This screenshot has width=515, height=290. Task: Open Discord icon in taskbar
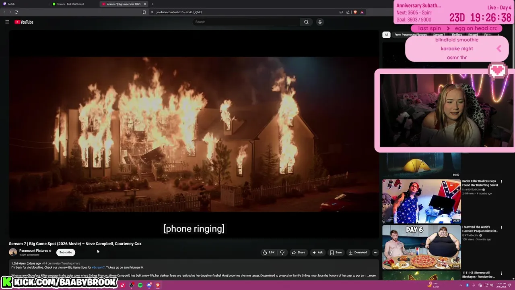(149, 285)
